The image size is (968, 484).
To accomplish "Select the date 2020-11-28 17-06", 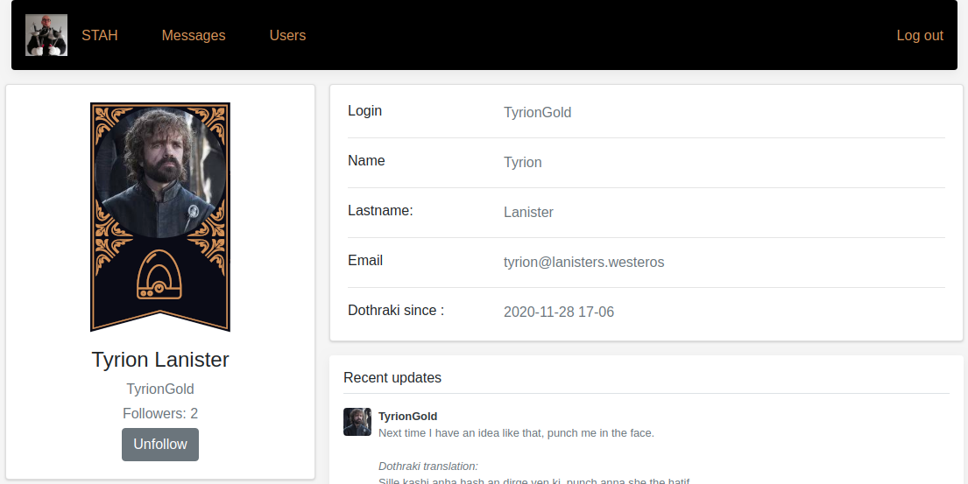I will point(559,312).
